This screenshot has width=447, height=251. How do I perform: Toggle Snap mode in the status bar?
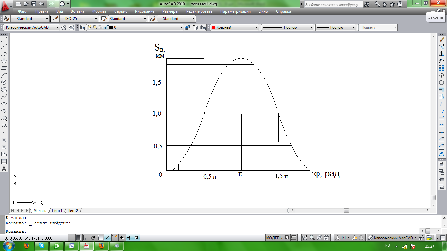click(x=72, y=238)
